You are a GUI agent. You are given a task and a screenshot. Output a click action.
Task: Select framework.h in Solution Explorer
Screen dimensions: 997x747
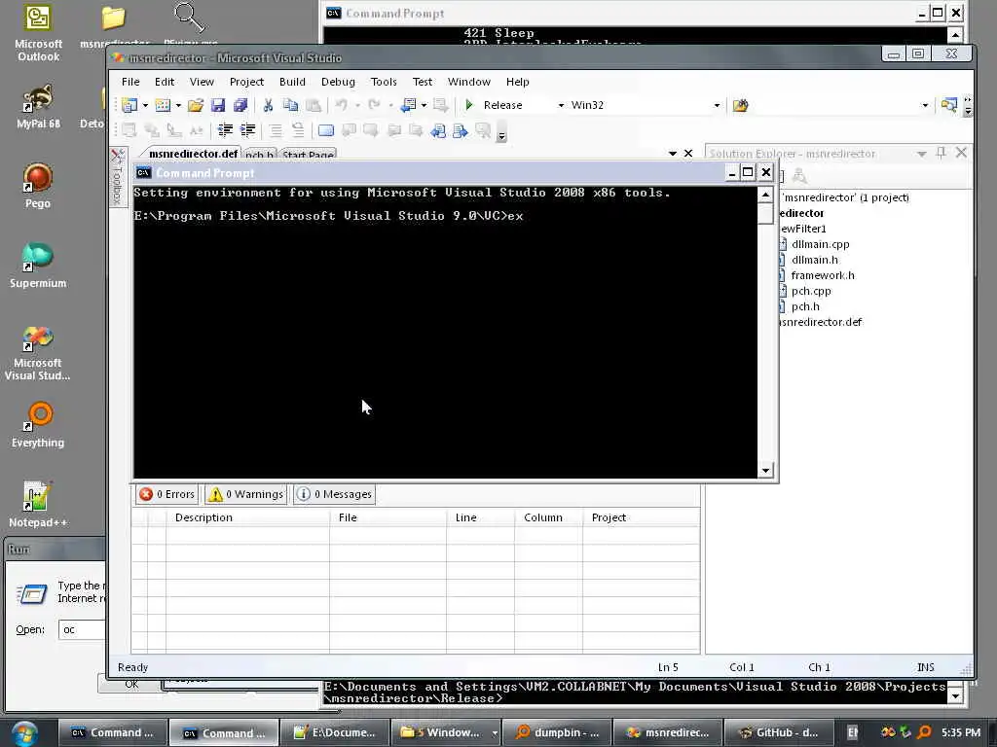823,275
